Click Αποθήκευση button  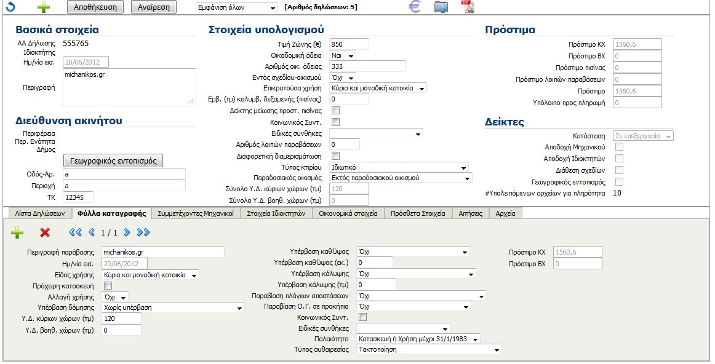pyautogui.click(x=95, y=7)
